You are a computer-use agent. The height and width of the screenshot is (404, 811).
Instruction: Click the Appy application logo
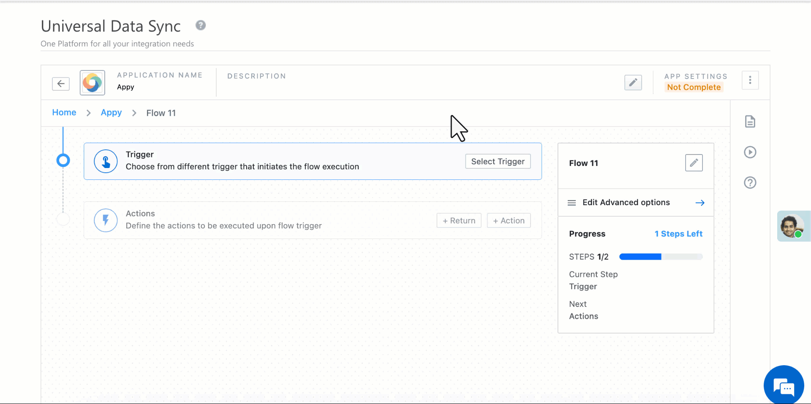tap(92, 83)
